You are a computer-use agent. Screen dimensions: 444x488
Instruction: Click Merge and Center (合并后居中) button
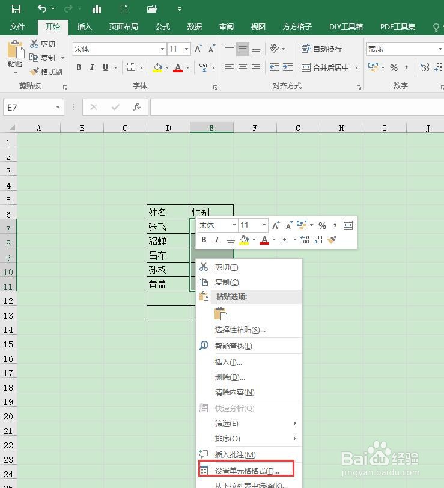(x=325, y=67)
